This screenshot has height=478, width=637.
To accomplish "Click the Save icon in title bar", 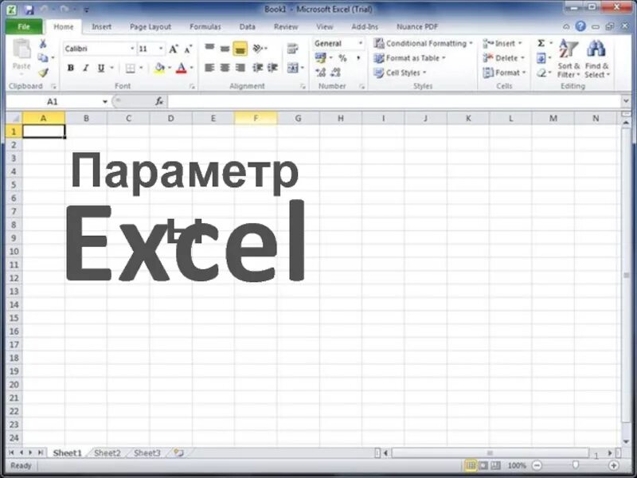I will (29, 10).
